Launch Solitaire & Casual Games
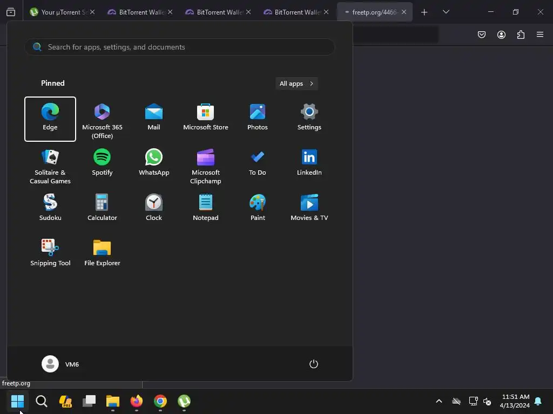Image resolution: width=553 pixels, height=414 pixels. 50,167
